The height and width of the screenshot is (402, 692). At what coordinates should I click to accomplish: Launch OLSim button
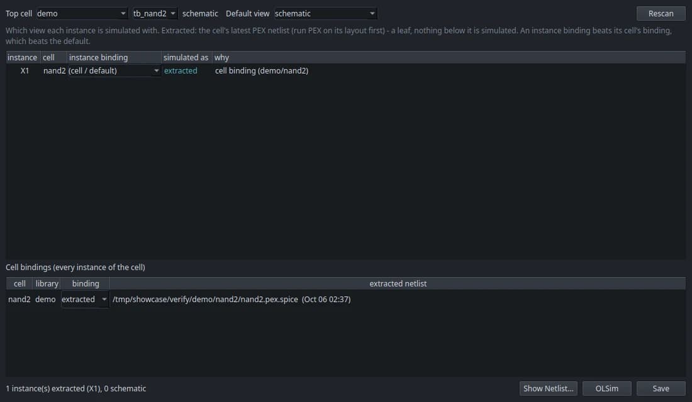point(607,388)
